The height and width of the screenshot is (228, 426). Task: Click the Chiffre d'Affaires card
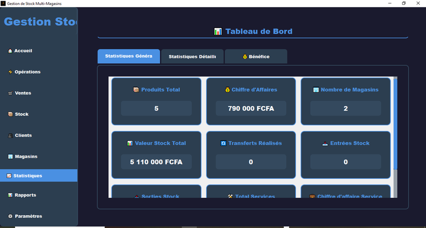[x=251, y=101]
